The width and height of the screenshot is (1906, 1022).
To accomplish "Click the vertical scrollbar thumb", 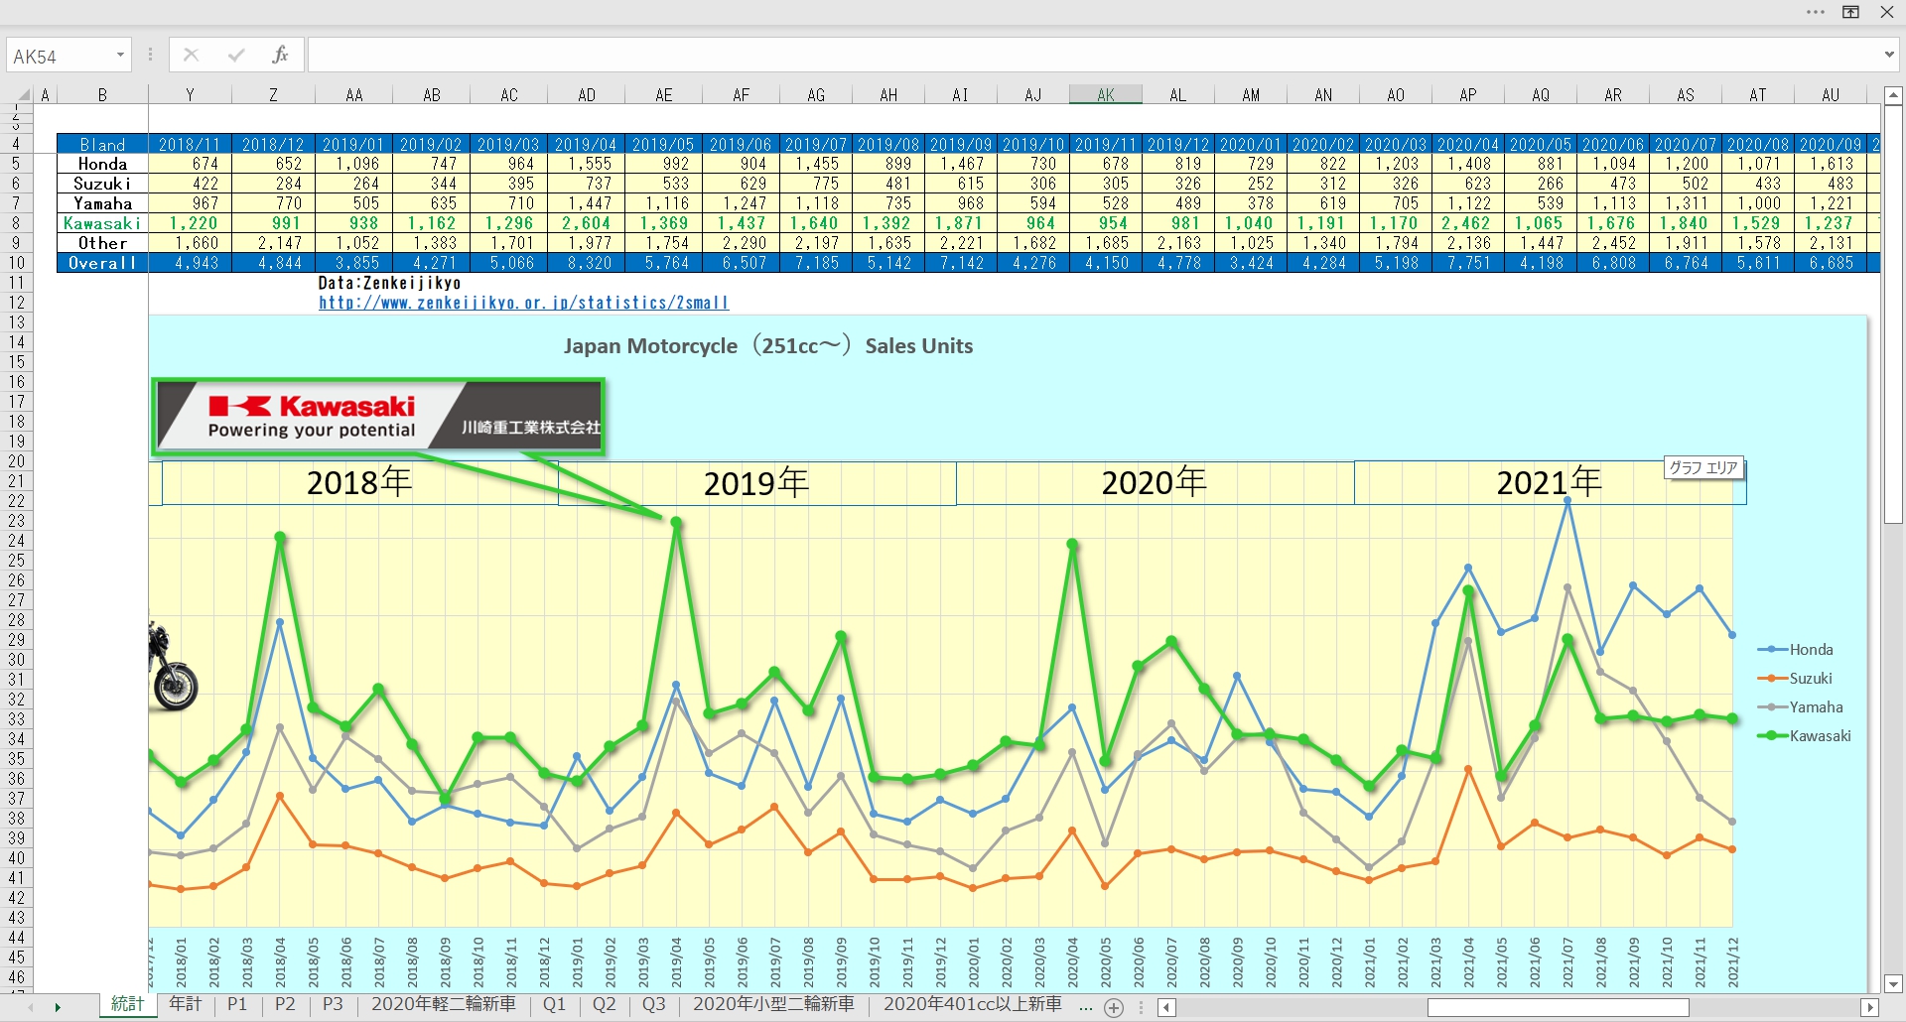I will tap(1893, 315).
